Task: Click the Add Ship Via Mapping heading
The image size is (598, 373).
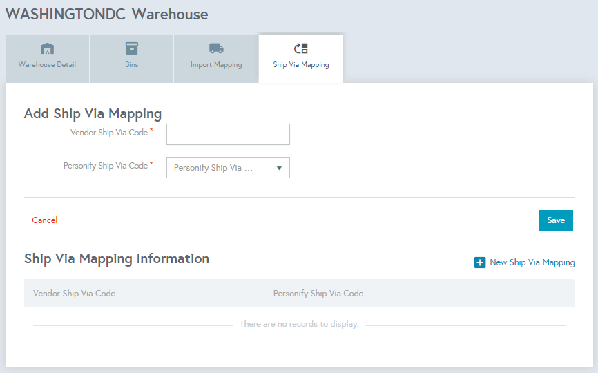Action: [x=93, y=114]
